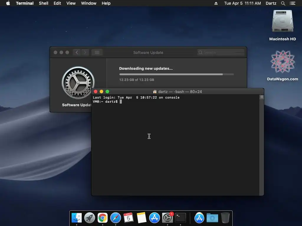The height and width of the screenshot is (226, 302).
Task: Open the Window menu
Action: pyautogui.click(x=88, y=3)
